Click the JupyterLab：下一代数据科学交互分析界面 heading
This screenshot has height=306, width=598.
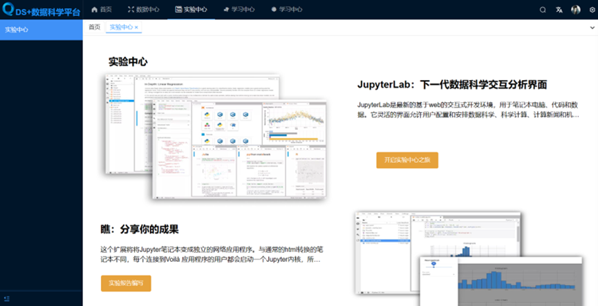coord(452,84)
